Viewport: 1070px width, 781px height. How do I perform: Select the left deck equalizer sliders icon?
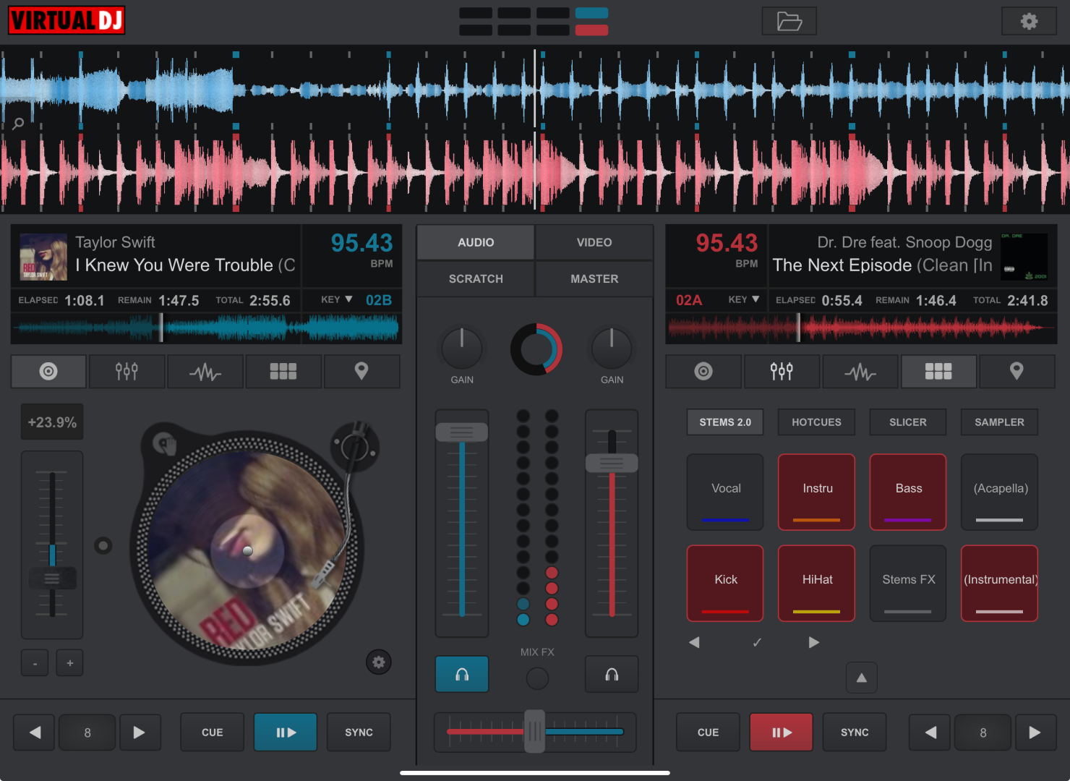click(x=127, y=372)
